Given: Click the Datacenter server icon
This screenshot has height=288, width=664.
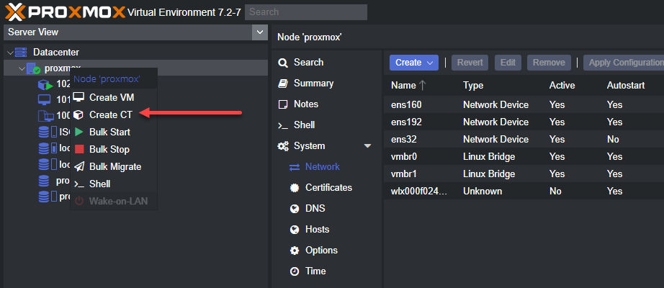Looking at the screenshot, I should click(x=21, y=53).
